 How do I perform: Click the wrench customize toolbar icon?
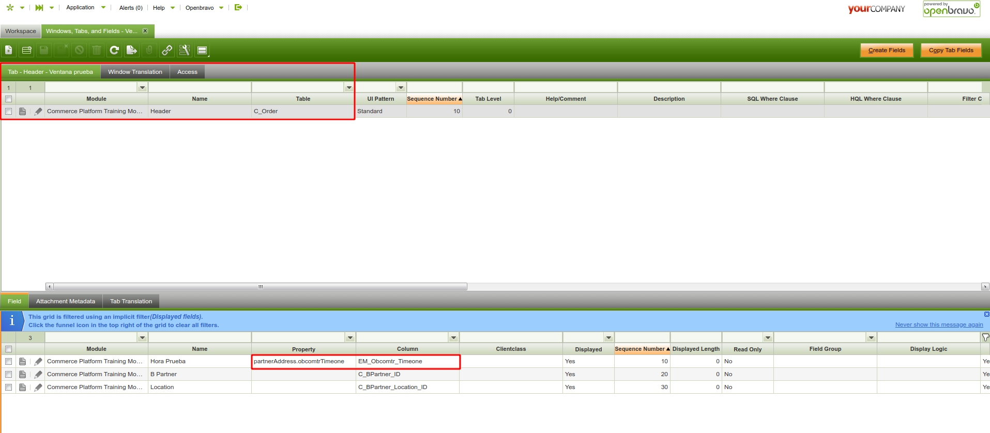coord(185,50)
